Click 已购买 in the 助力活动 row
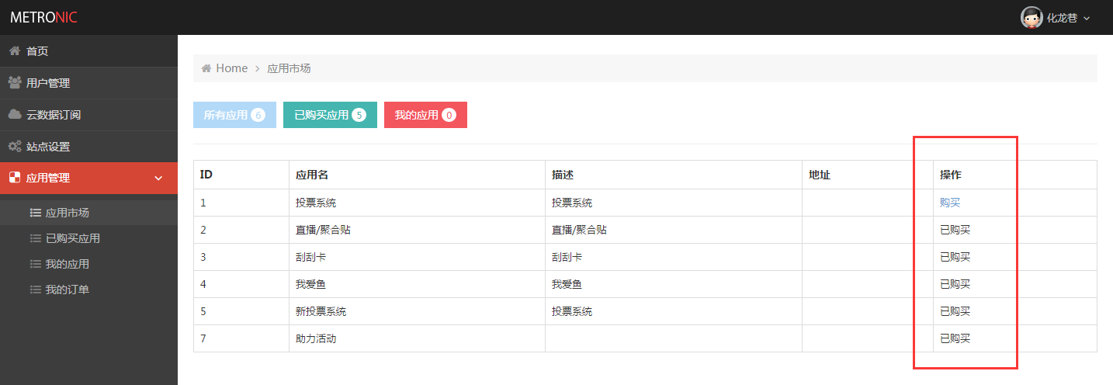 pyautogui.click(x=955, y=338)
